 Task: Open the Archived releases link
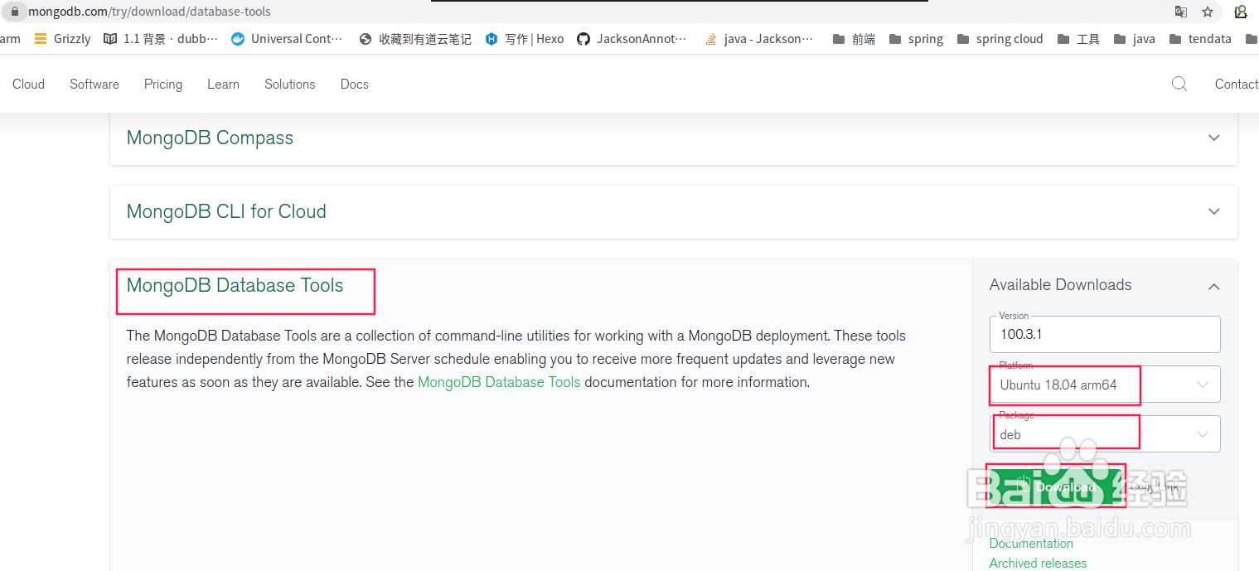pos(1038,563)
